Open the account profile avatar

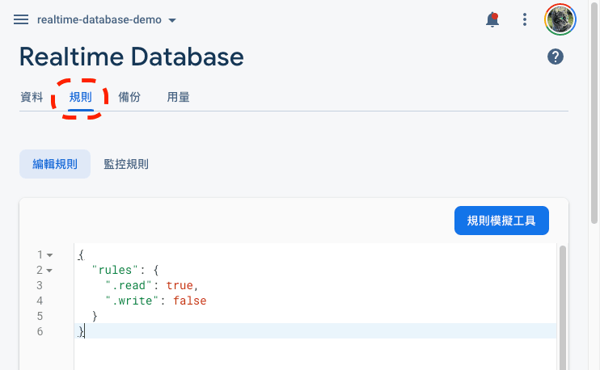click(560, 19)
